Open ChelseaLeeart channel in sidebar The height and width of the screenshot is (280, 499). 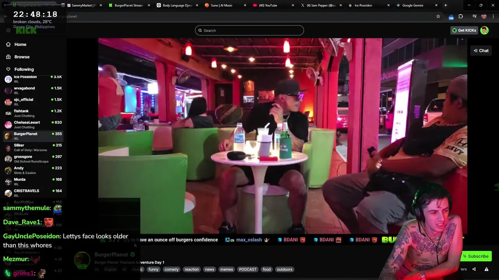33,124
